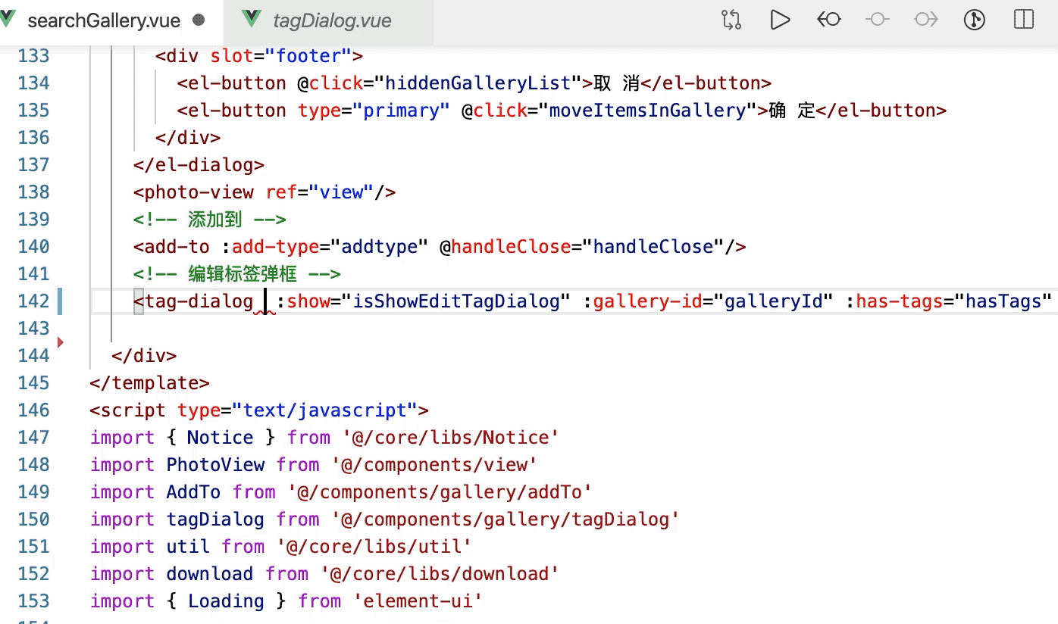This screenshot has height=624, width=1058.
Task: Click '@/components/gallery/addTo' import path
Action: tap(440, 491)
